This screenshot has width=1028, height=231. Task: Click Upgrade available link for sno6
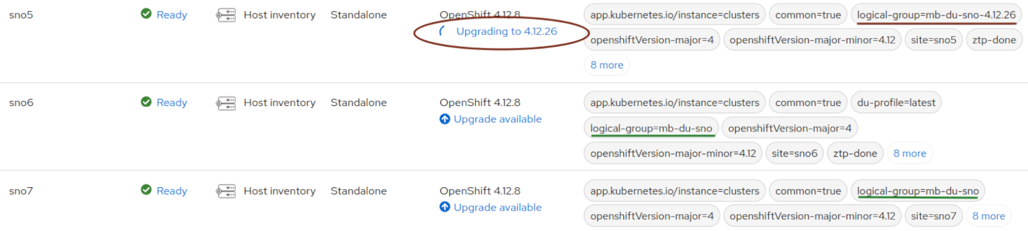click(497, 119)
